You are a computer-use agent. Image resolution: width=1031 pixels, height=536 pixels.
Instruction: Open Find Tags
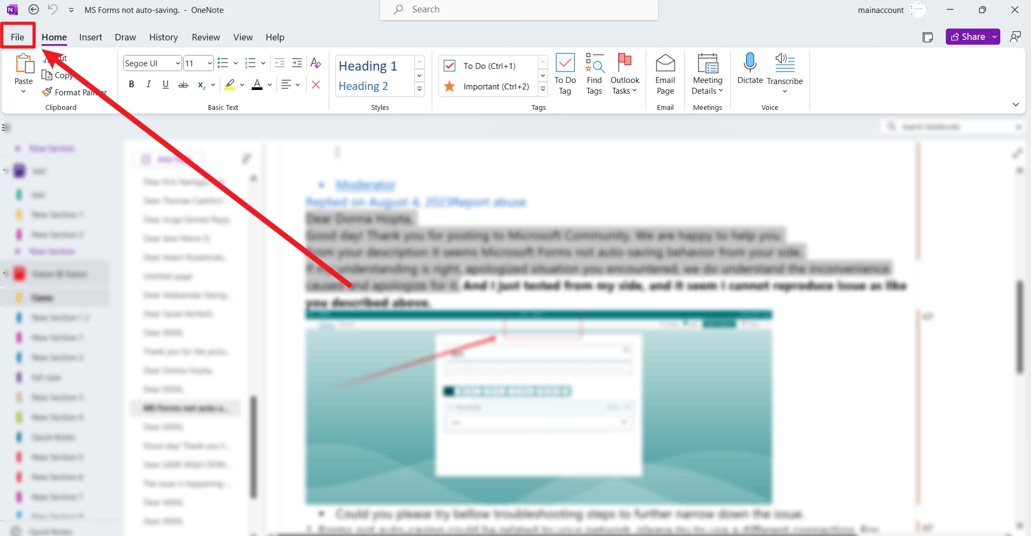click(x=594, y=74)
